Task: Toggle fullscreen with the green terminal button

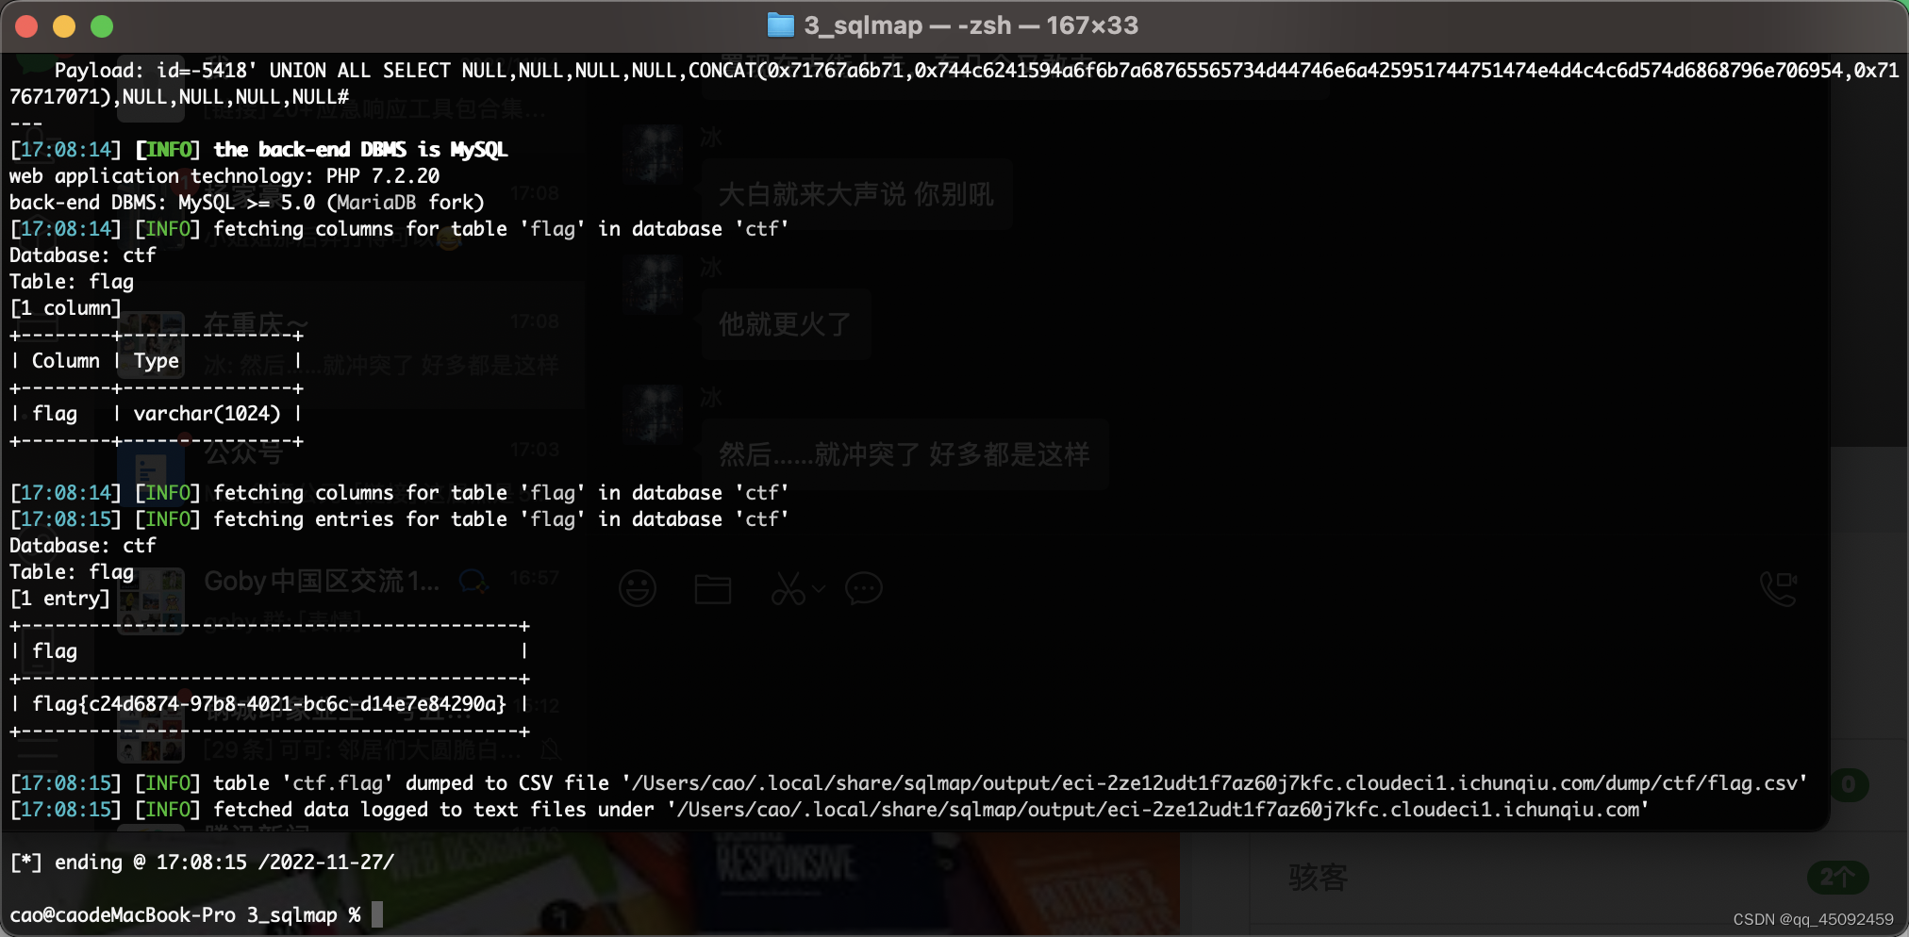Action: 101,26
